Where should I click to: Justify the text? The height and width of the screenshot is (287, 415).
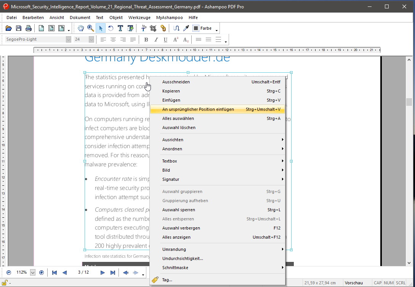tap(133, 40)
